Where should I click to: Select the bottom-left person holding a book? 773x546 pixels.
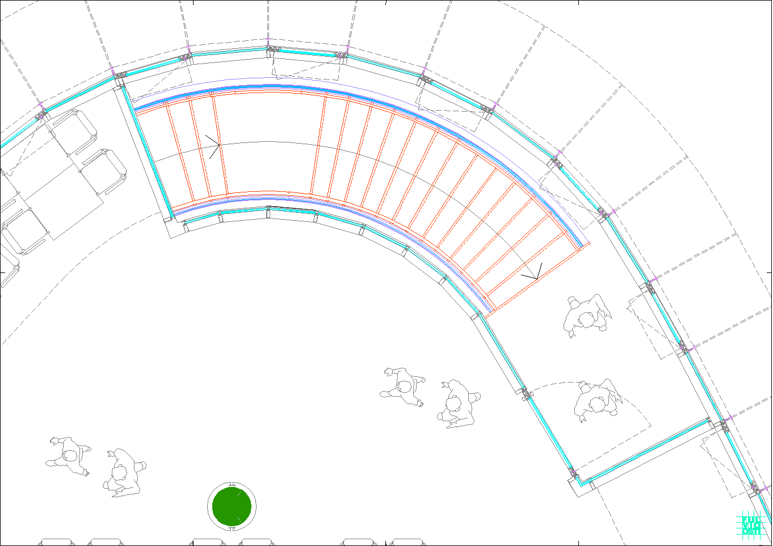123,473
